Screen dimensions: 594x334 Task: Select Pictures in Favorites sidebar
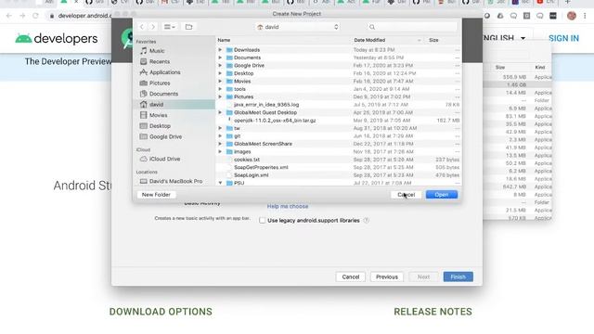pyautogui.click(x=159, y=83)
